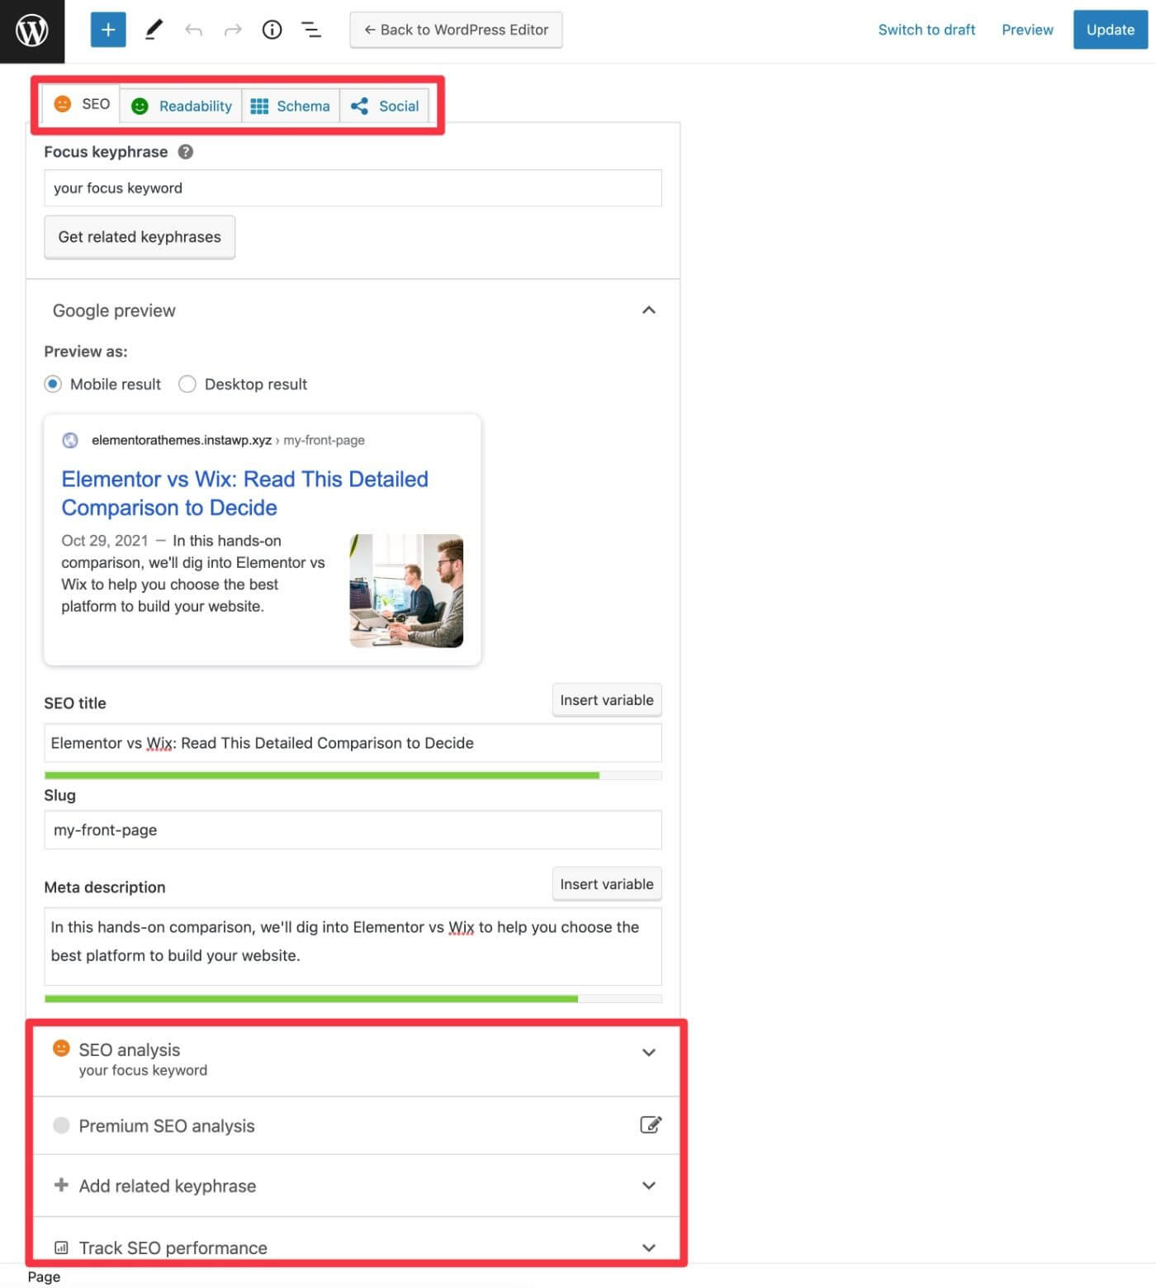The image size is (1156, 1288).
Task: Open the WordPress logo menu
Action: pos(32,31)
